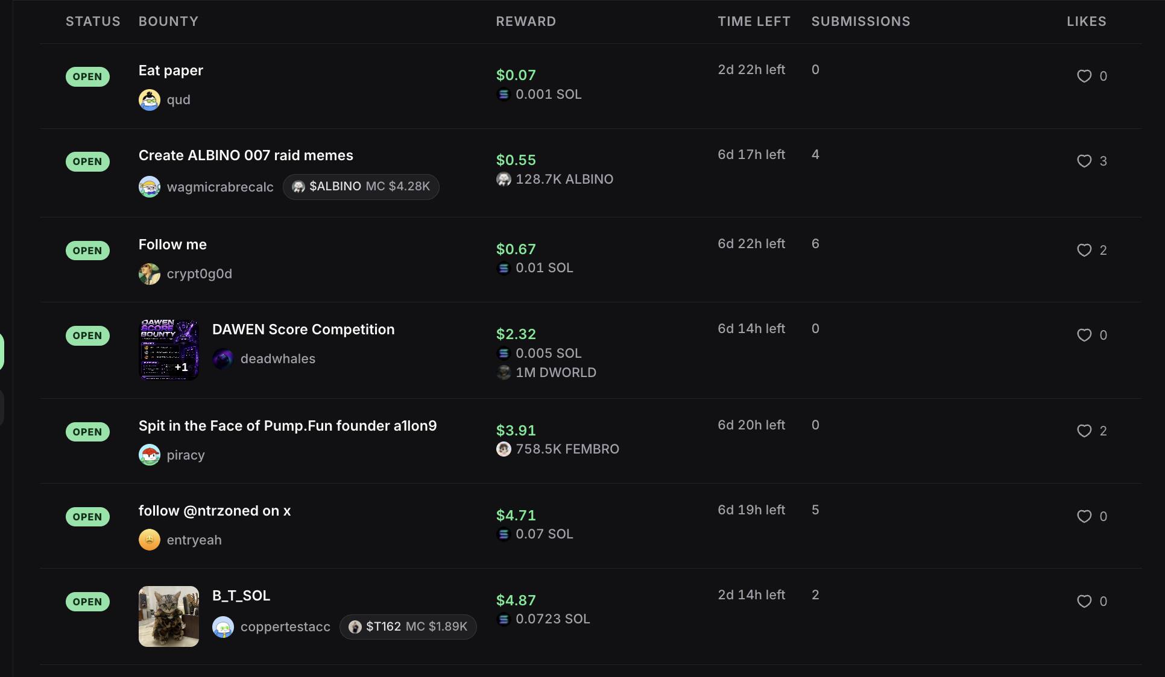Click the heart icon on B_T_SOL bounty

click(1084, 601)
